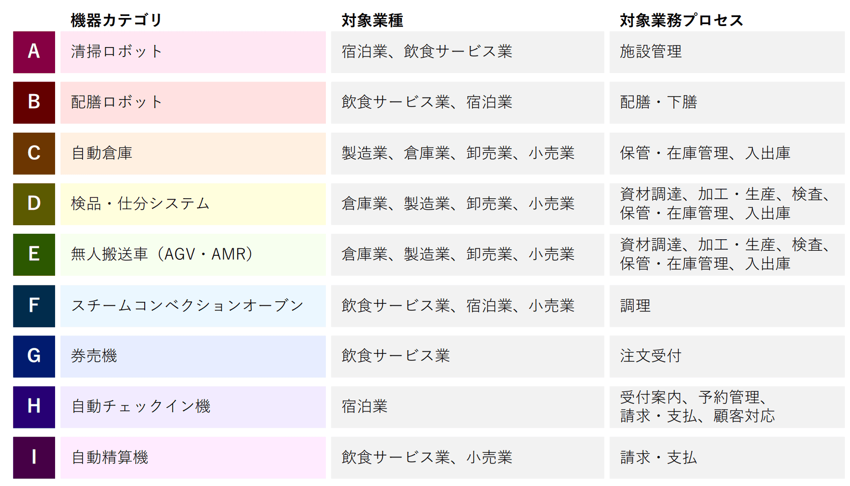Click the 自動倉庫 category cell

pos(193,153)
